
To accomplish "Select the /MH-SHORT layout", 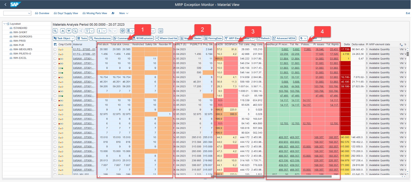I will tap(20, 32).
